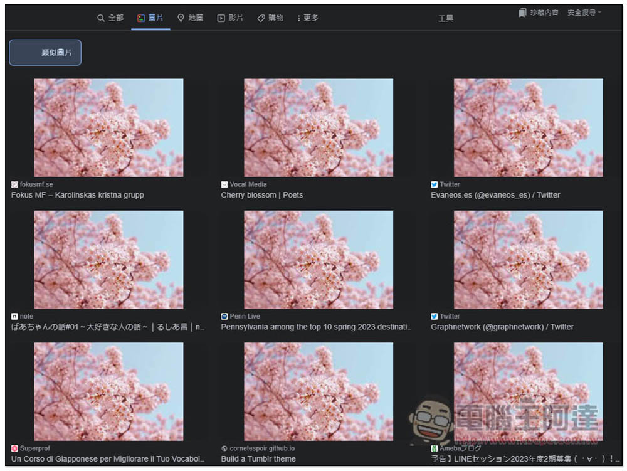Image resolution: width=627 pixels, height=471 pixels.
Task: Open the Cherry blossom | Poets link
Action: [262, 195]
